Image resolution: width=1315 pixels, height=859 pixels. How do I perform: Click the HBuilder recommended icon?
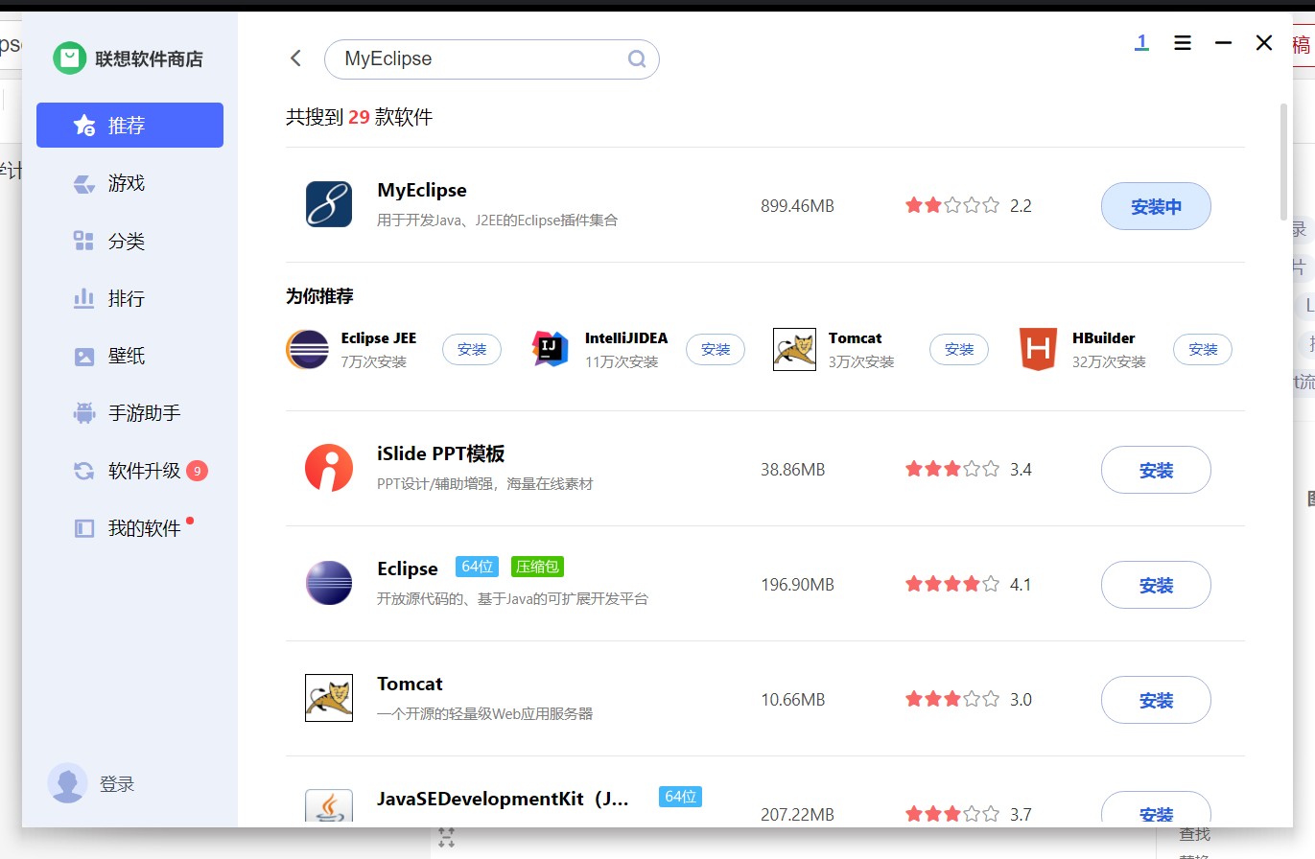[x=1038, y=349]
